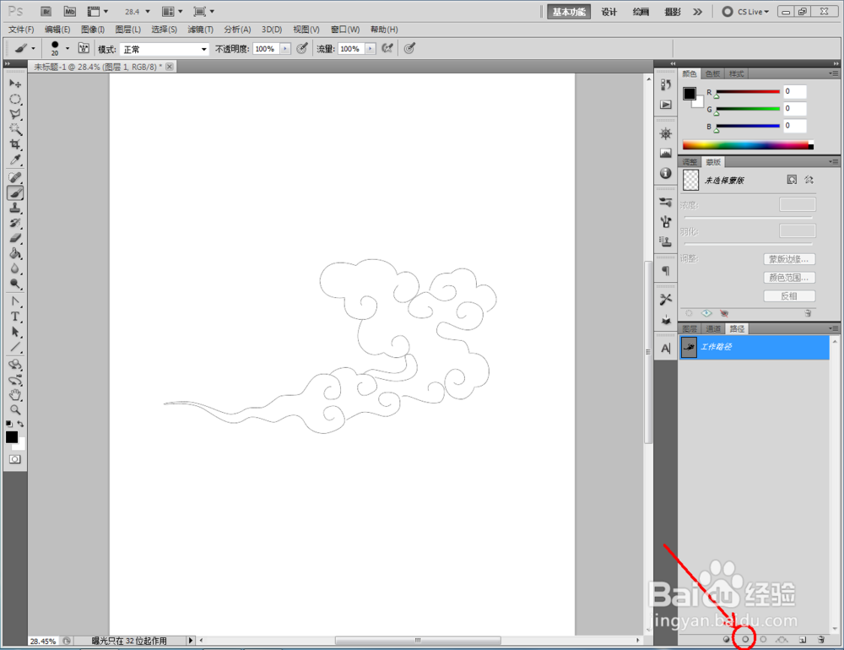Screen dimensions: 844x650
Task: Select the Eyedropper tool
Action: tap(15, 160)
